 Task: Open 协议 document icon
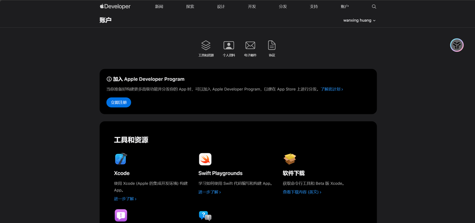click(x=272, y=45)
